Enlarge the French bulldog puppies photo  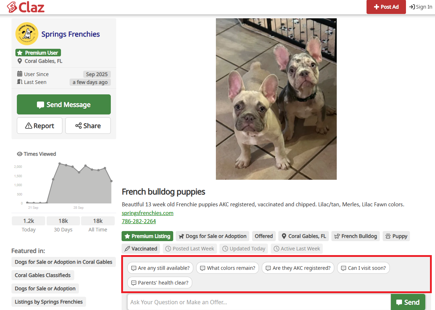[276, 99]
